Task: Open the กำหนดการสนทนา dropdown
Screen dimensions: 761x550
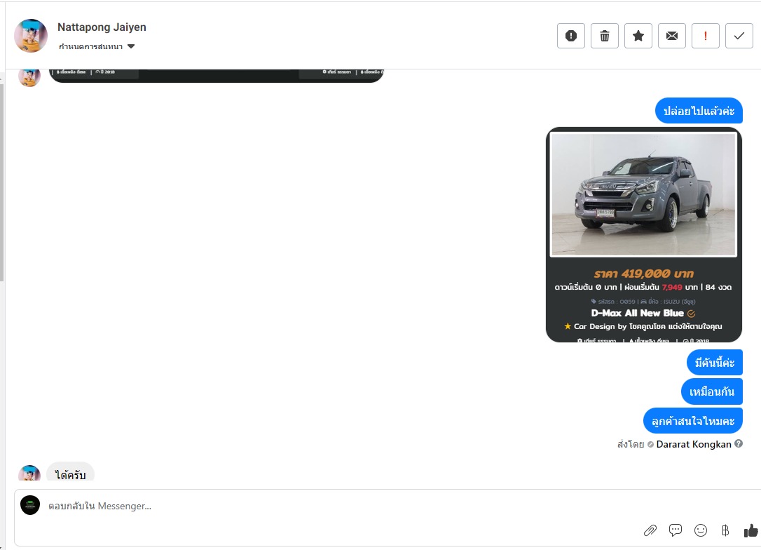Action: pos(97,46)
